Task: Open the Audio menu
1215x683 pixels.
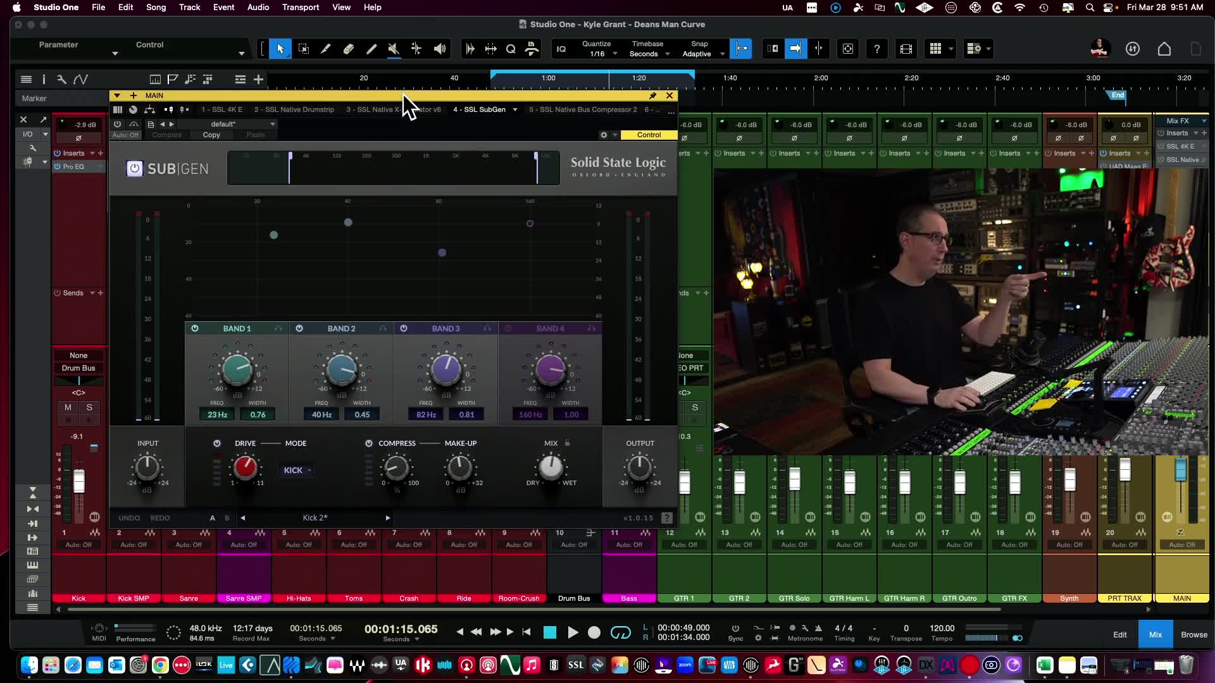Action: pyautogui.click(x=258, y=7)
